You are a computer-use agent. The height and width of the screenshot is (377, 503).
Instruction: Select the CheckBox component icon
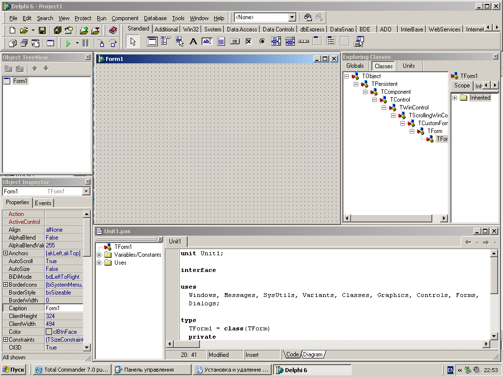click(x=249, y=41)
